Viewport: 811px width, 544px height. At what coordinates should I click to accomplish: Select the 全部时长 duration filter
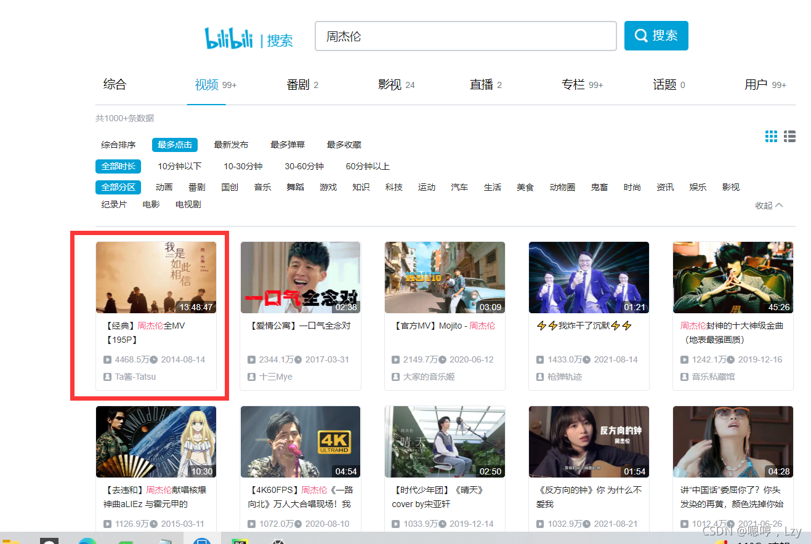click(118, 166)
